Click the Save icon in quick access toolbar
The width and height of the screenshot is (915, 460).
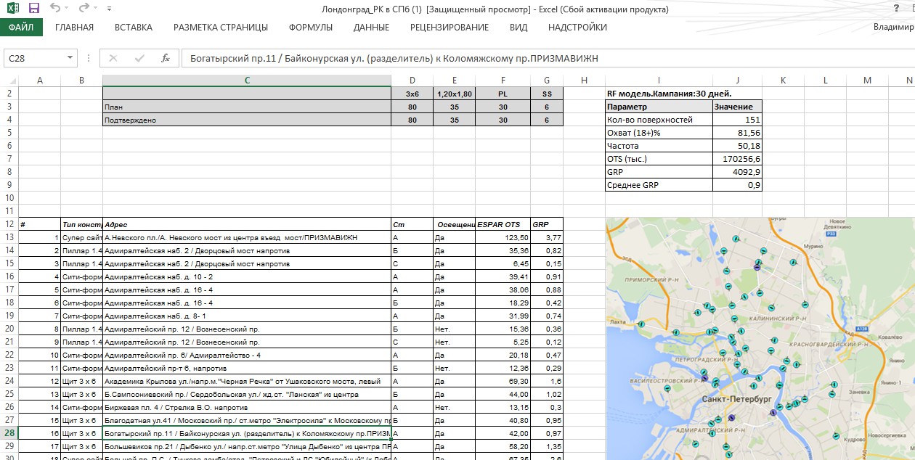pos(33,9)
